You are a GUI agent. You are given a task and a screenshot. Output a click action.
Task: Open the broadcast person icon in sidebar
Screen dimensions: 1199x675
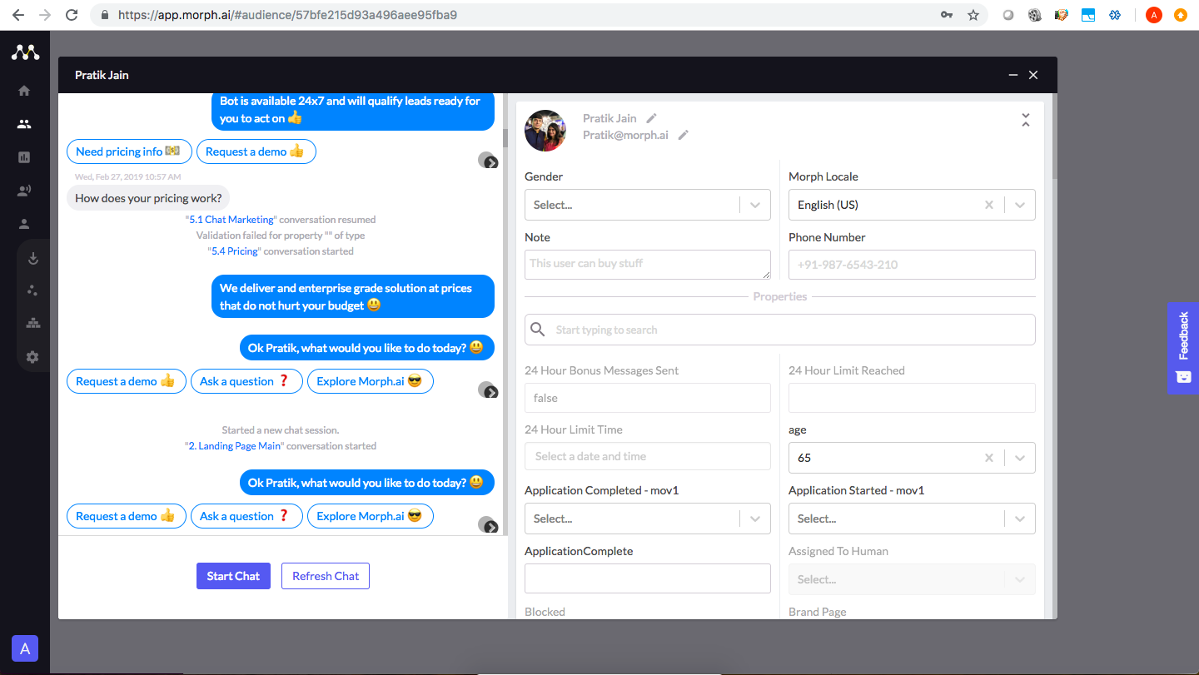click(x=24, y=191)
